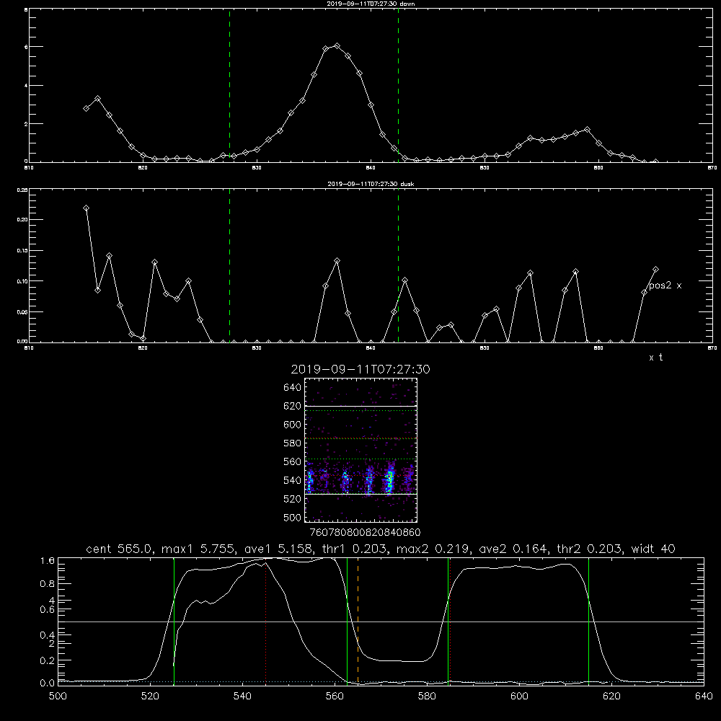Click the first, highest diamond marker of the dusk curve

click(x=86, y=208)
